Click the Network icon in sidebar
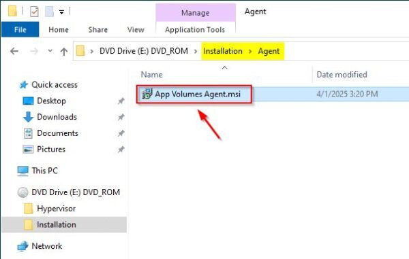This screenshot has width=409, height=259. pos(22,246)
